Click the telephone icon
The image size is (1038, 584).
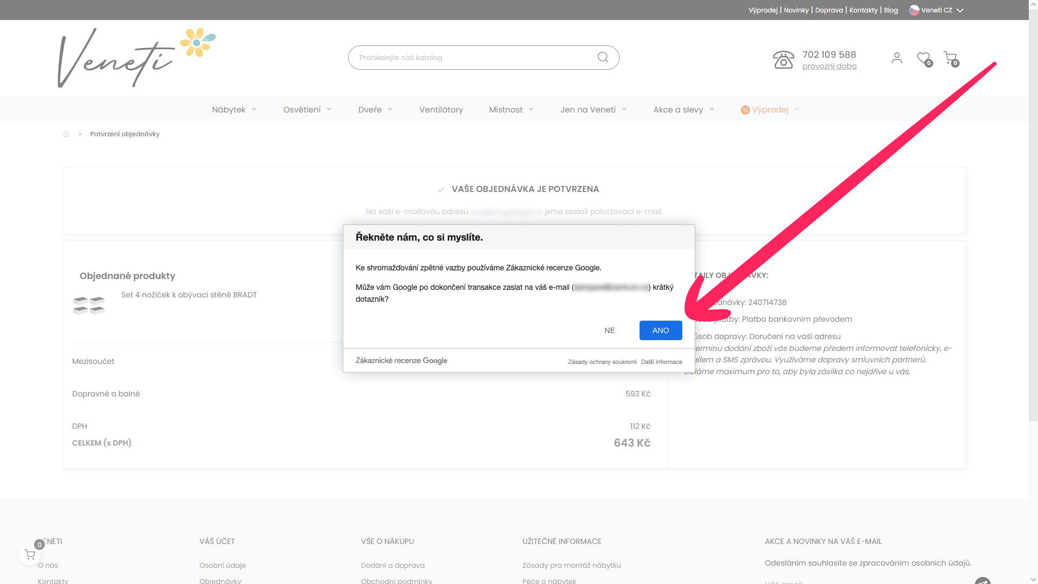tap(783, 59)
